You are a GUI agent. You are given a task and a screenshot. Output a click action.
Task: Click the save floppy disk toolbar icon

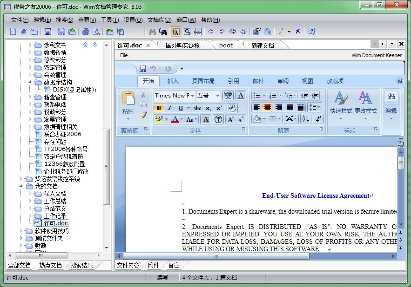[x=47, y=32]
